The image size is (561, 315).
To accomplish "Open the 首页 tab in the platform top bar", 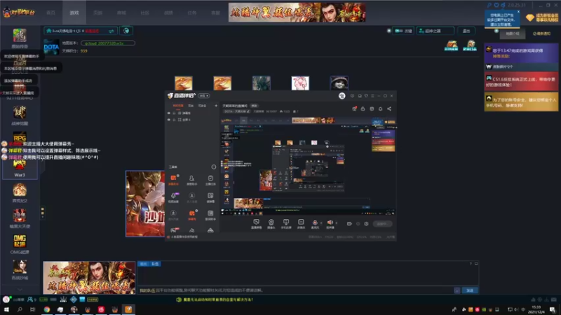I will (x=50, y=13).
